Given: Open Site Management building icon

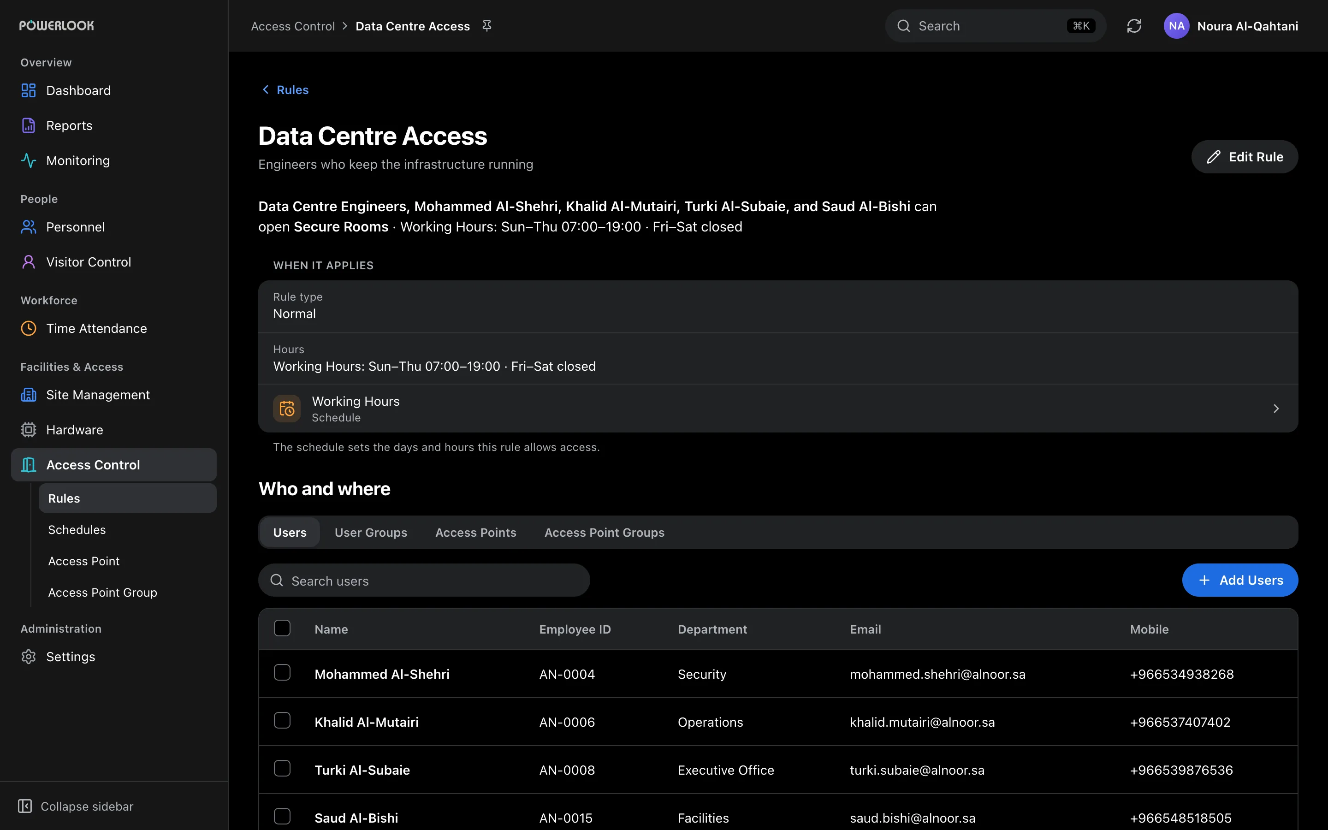Looking at the screenshot, I should tap(29, 395).
